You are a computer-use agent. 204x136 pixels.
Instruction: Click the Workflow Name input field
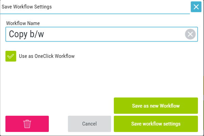[x=95, y=34]
